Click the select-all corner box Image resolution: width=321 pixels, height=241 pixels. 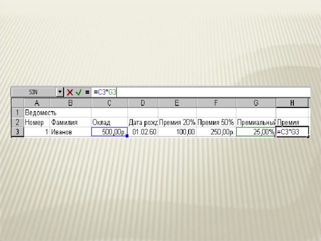click(18, 102)
